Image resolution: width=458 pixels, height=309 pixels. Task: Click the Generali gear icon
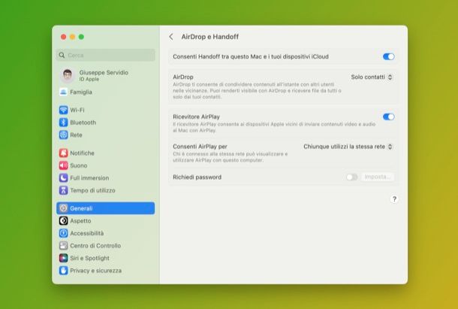pyautogui.click(x=63, y=208)
